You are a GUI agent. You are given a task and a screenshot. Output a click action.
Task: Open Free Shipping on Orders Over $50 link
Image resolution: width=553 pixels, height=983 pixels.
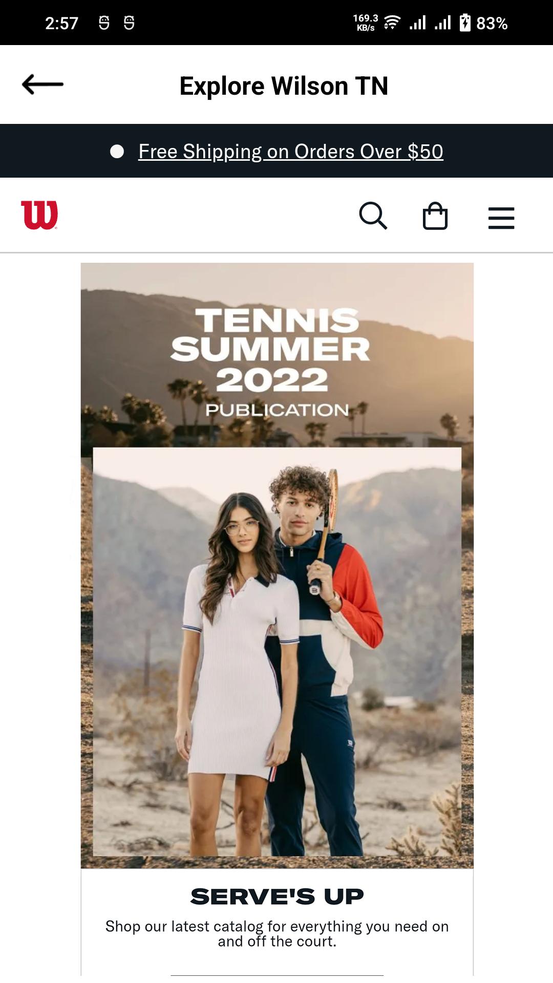pyautogui.click(x=291, y=152)
